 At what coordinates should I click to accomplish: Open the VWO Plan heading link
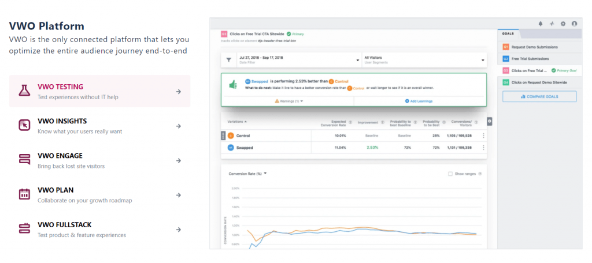(x=55, y=190)
